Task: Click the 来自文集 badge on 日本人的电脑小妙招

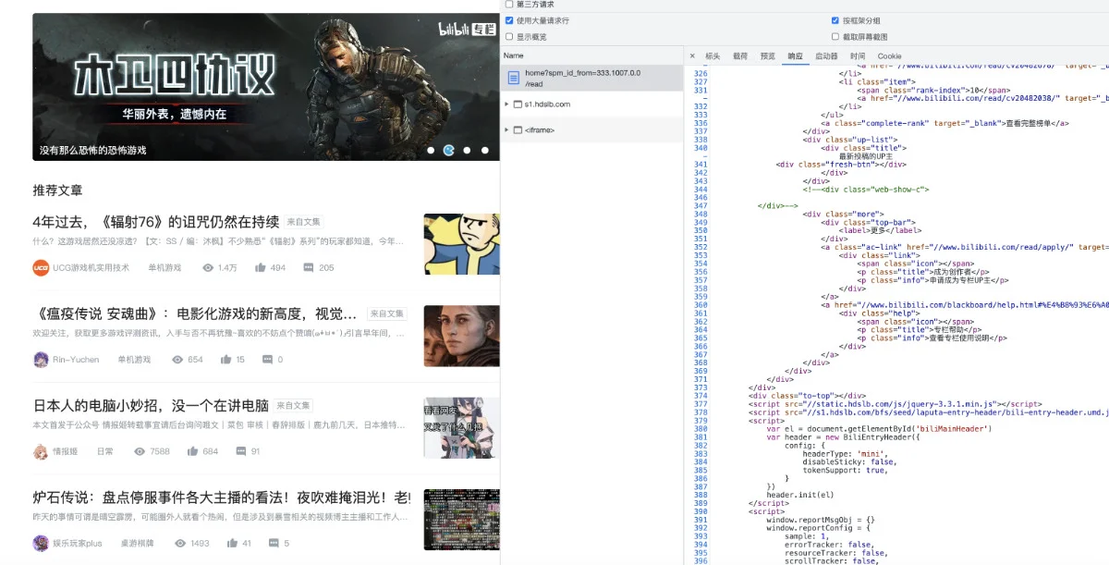Action: point(293,405)
